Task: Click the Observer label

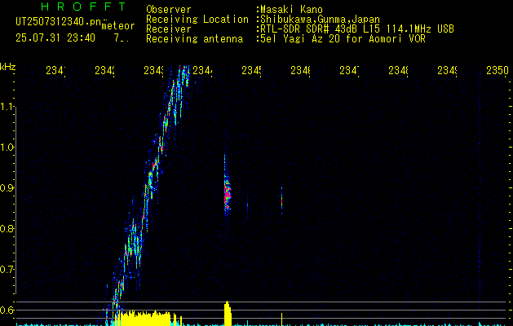Action: [169, 10]
